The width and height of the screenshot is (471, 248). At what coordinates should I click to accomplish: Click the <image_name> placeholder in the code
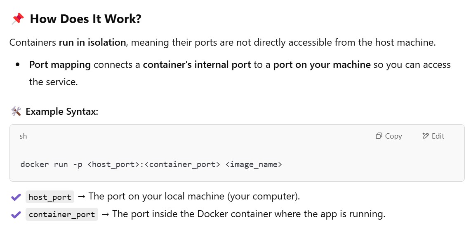[254, 165]
